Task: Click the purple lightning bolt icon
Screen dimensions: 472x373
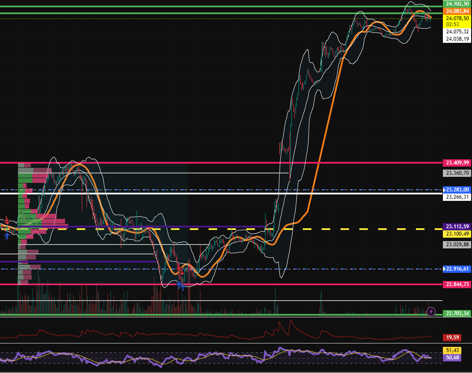Action: point(431,311)
